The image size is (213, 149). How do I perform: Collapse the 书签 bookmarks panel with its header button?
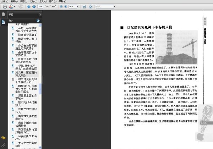point(40,14)
